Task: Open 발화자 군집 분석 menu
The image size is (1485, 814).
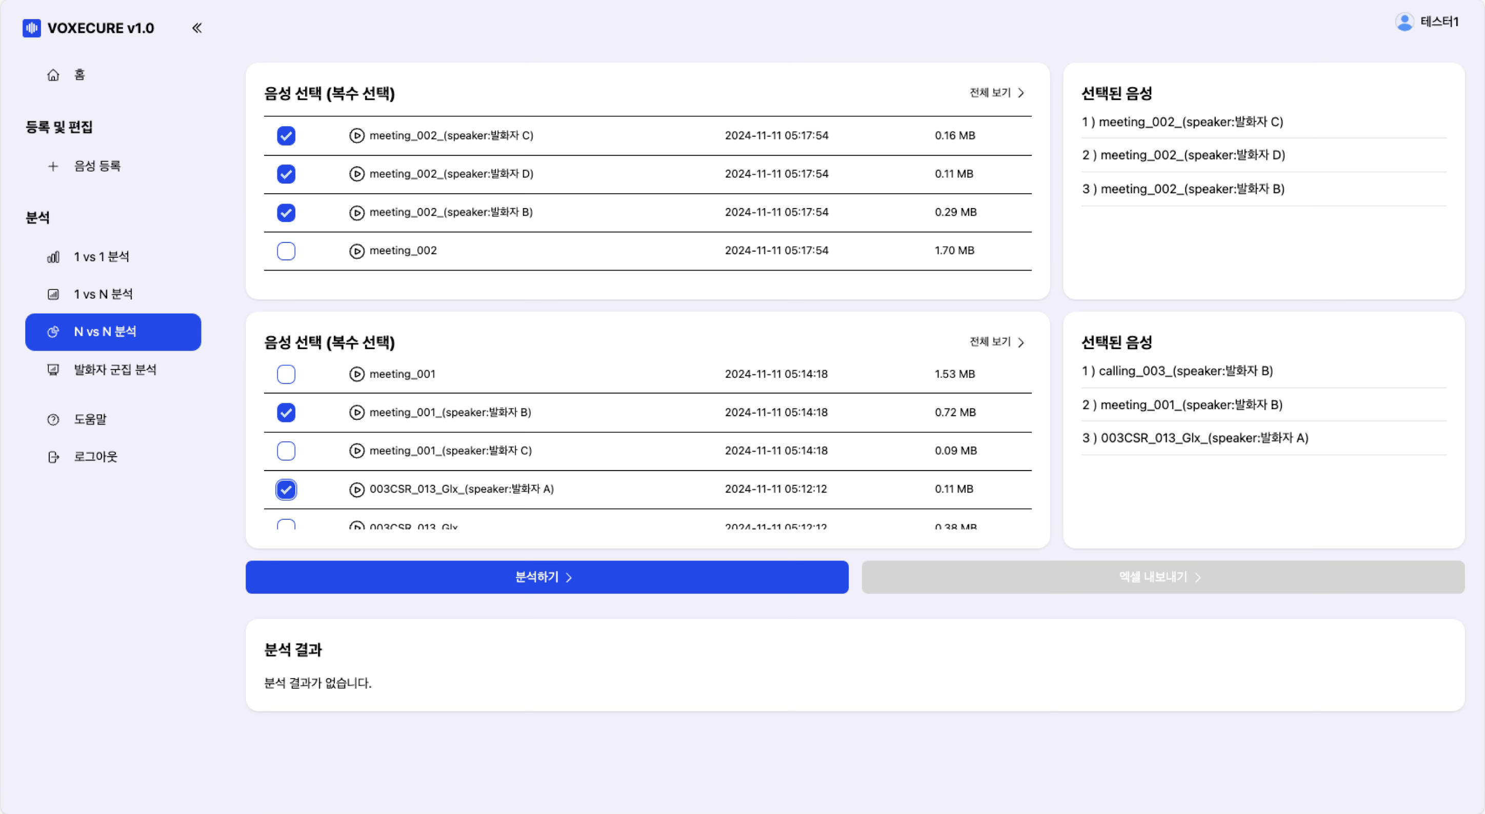Action: 115,370
